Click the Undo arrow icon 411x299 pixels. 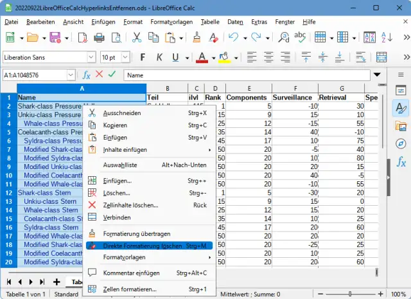234,37
